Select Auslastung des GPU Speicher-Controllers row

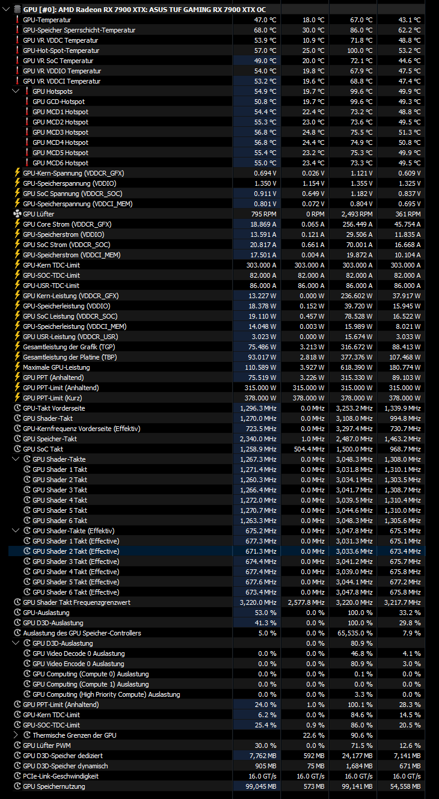click(x=216, y=633)
